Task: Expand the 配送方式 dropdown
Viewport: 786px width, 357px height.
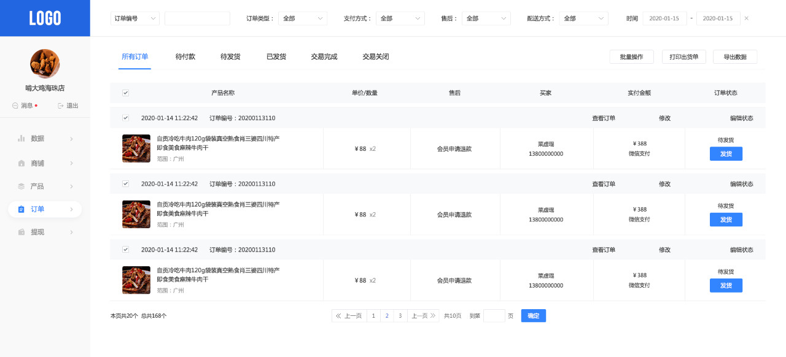Action: pos(583,18)
